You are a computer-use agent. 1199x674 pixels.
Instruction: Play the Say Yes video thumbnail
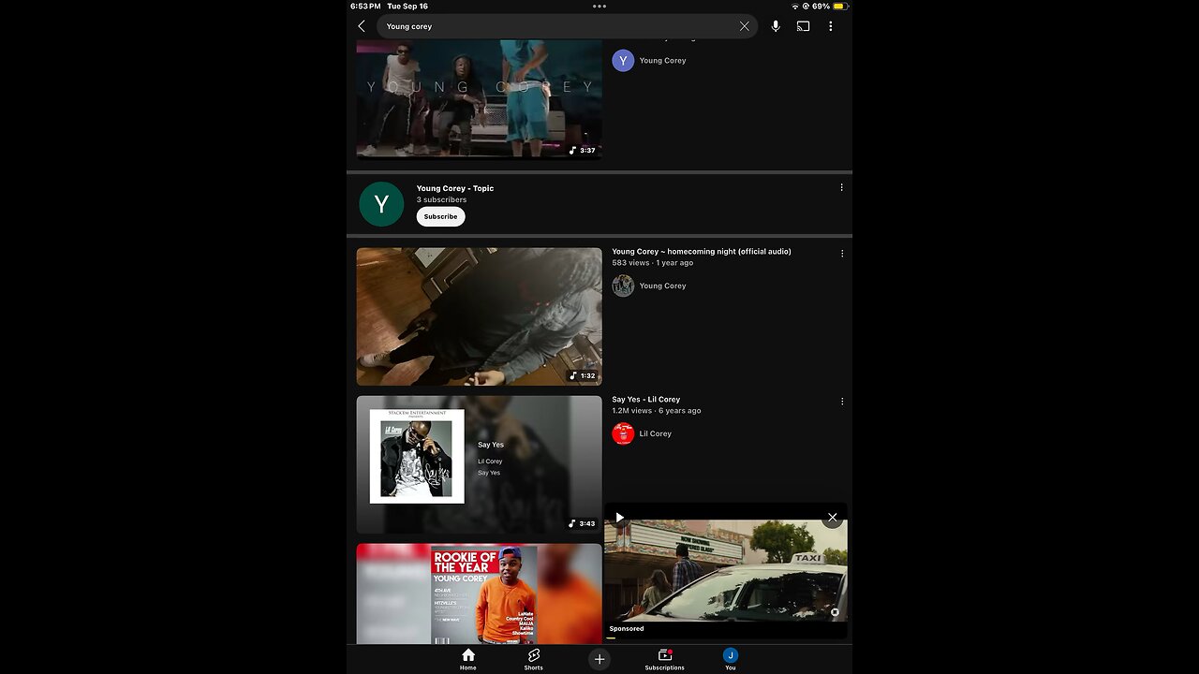479,464
